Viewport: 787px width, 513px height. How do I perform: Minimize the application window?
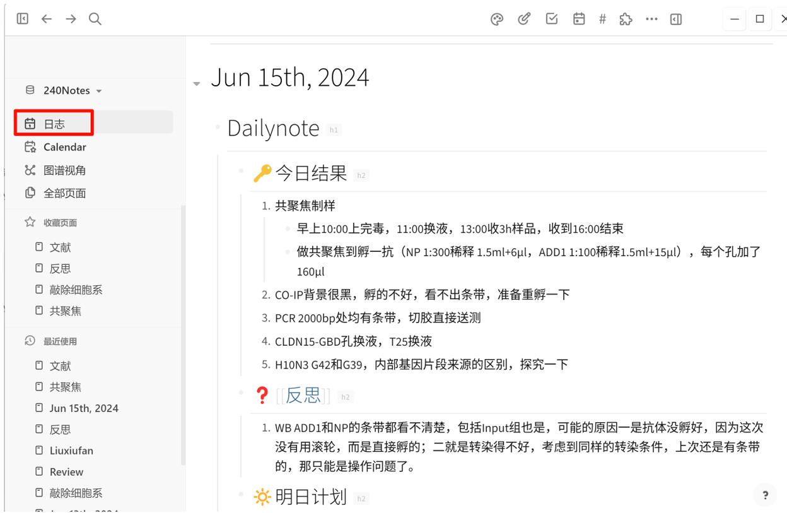coord(735,19)
